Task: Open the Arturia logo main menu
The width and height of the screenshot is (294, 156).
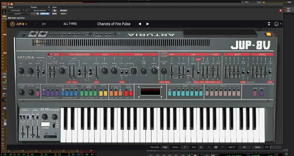Action: tap(12, 24)
